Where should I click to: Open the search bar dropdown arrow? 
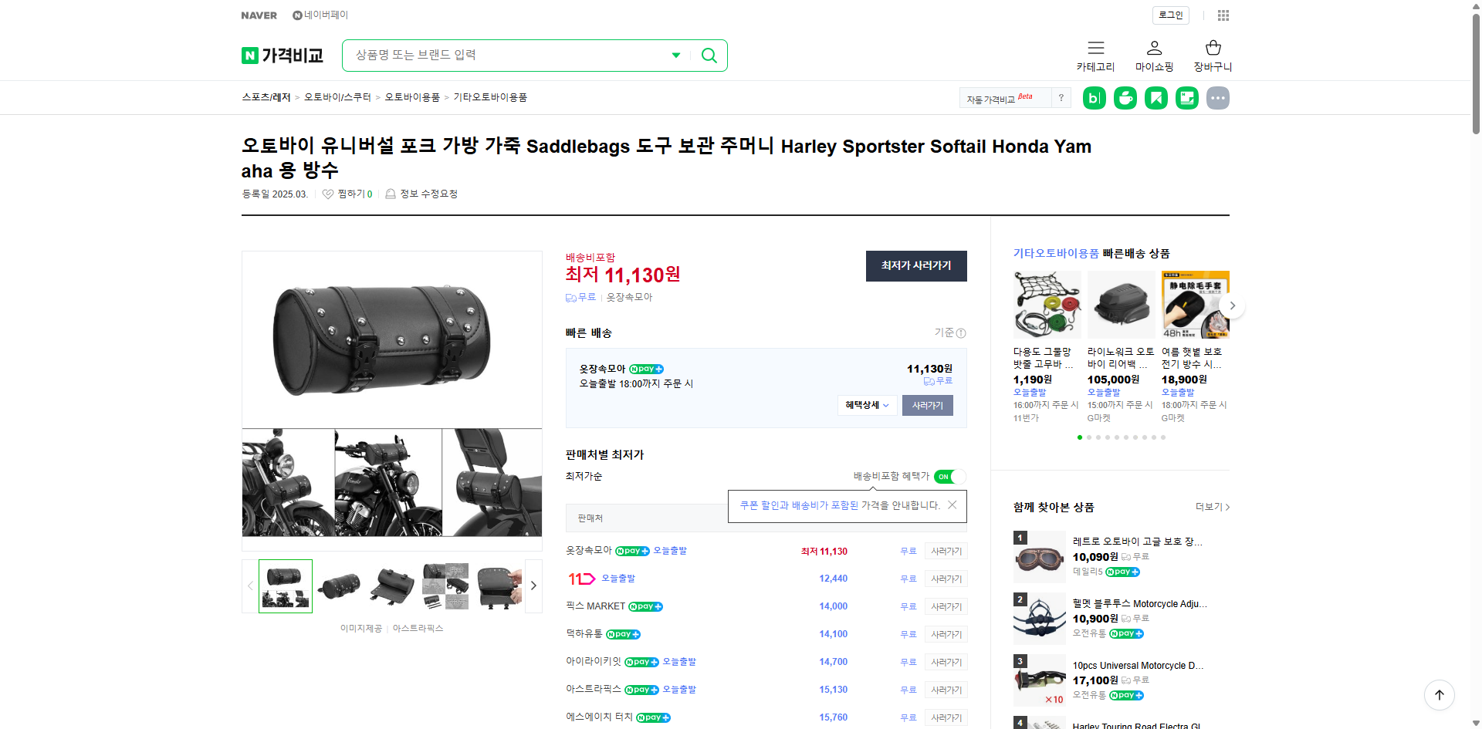pyautogui.click(x=675, y=55)
